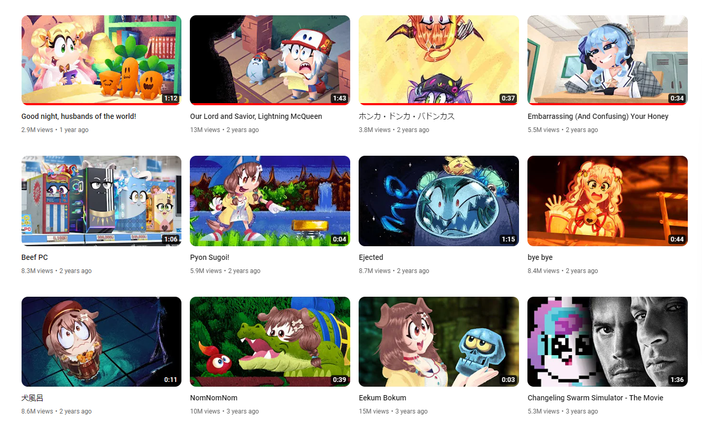Viewport: 702px width, 423px height.
Task: Open the 'NomNomNom' title link
Action: tap(213, 398)
